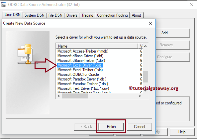Screen dimensions: 197x139
Task: Select Microsoft Excel Driver (*.xls)
Action: [80, 65]
